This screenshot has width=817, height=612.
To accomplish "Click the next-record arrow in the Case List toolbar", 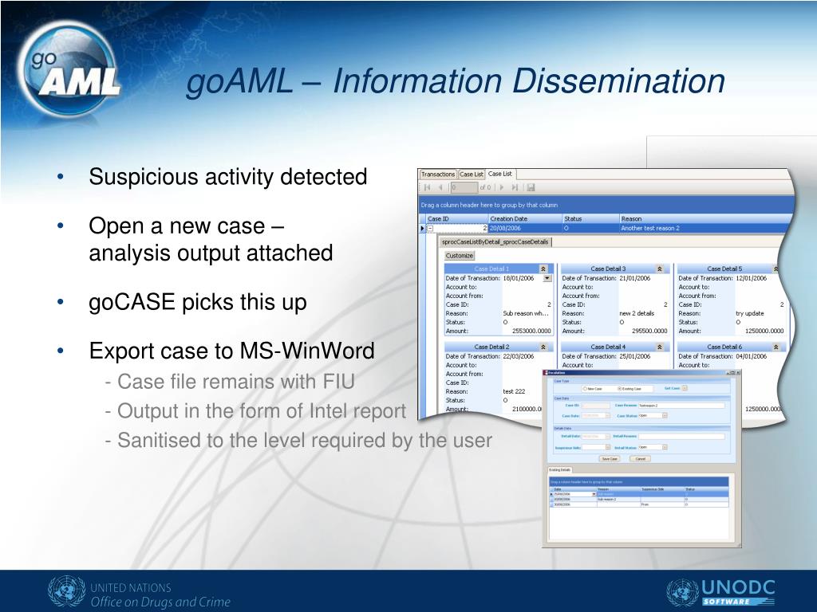I will tap(502, 187).
